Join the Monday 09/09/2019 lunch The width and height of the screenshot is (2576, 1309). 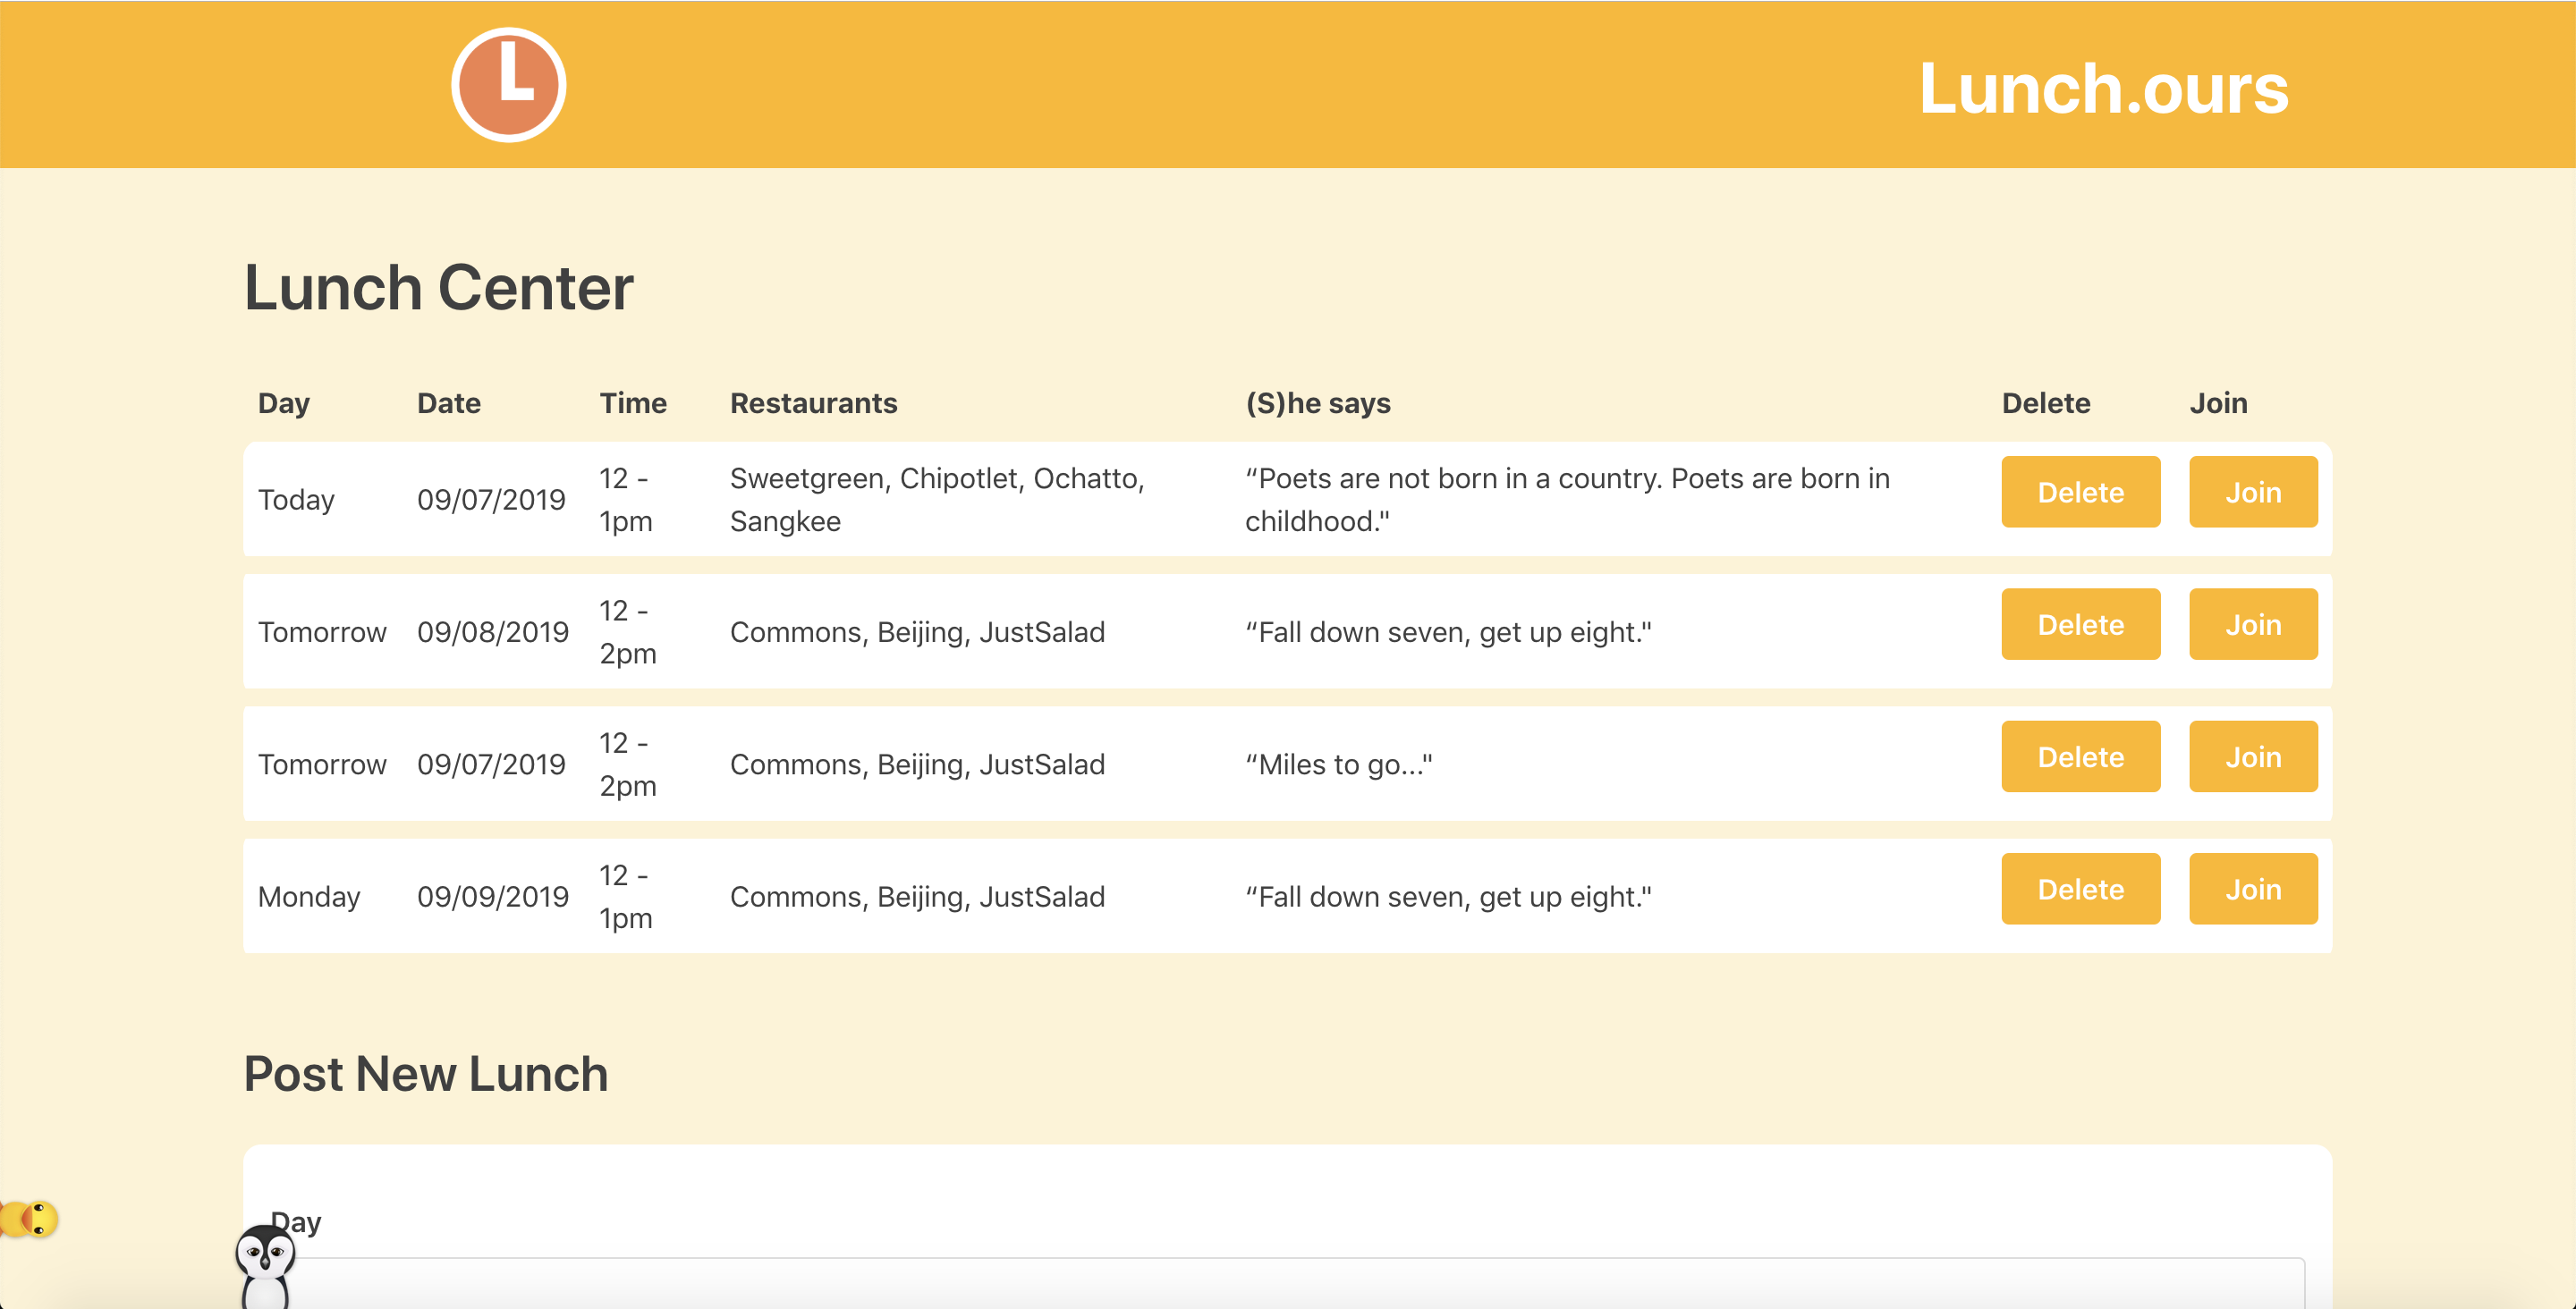pos(2252,889)
